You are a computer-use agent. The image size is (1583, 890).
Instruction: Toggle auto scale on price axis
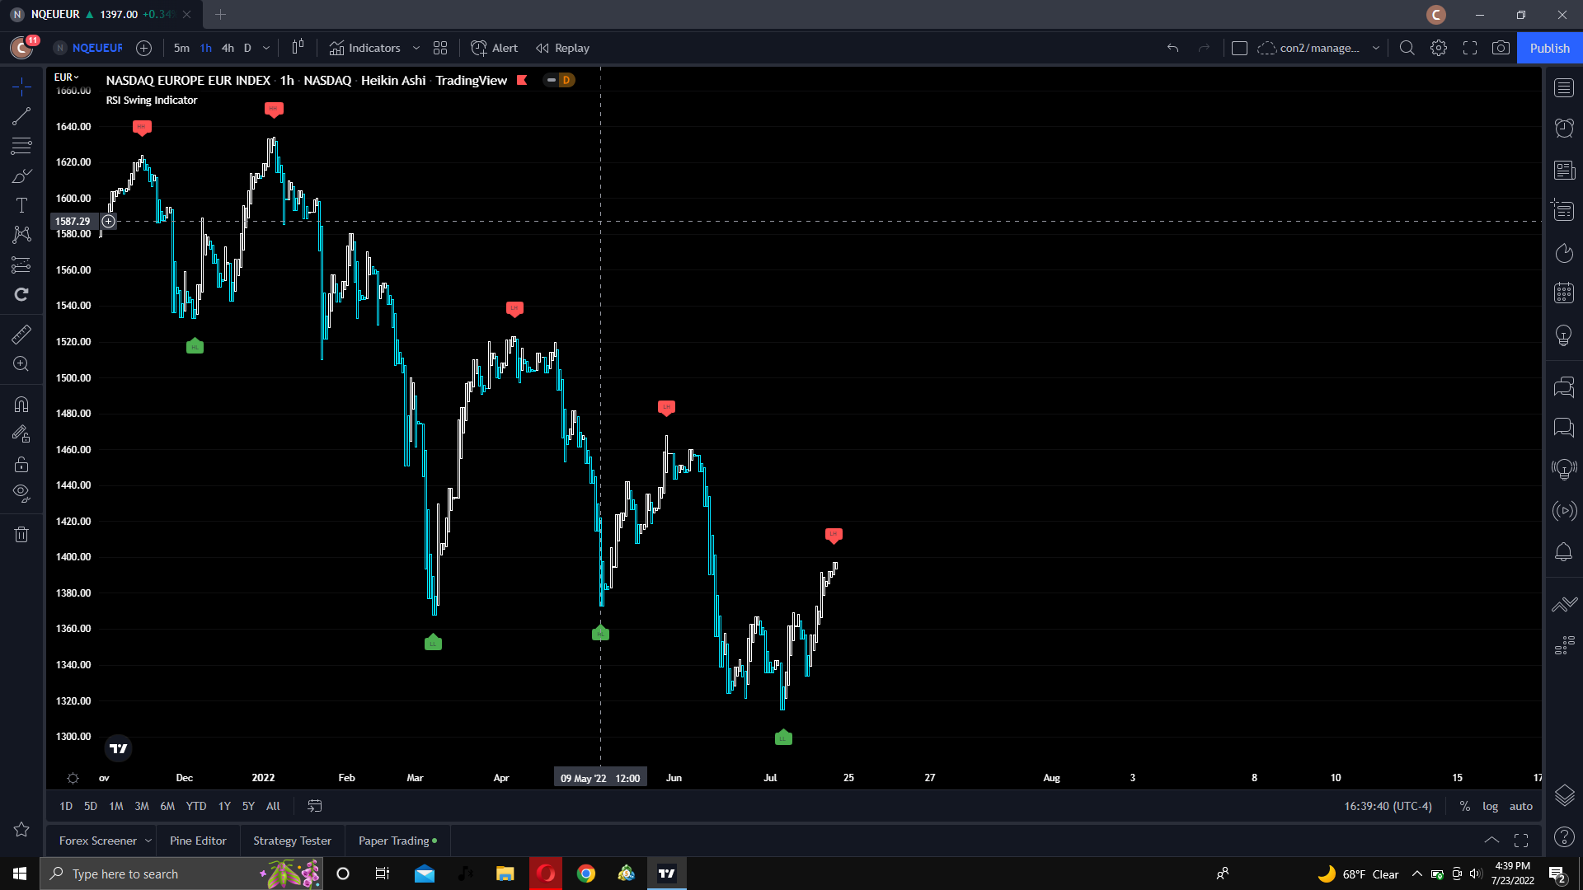click(1520, 806)
